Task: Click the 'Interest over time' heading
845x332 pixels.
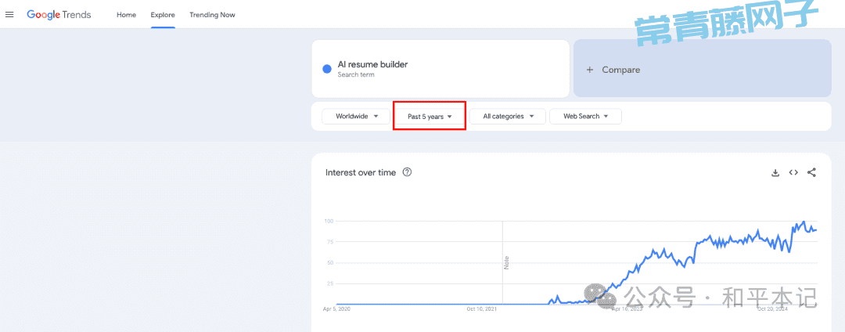Action: click(361, 172)
